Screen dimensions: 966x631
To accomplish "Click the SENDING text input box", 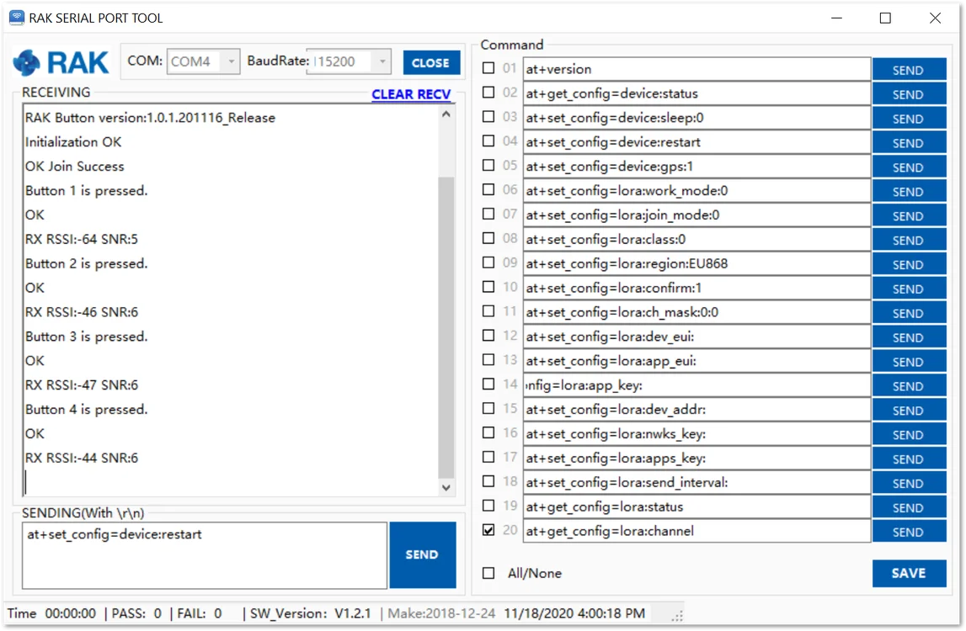I will 205,555.
